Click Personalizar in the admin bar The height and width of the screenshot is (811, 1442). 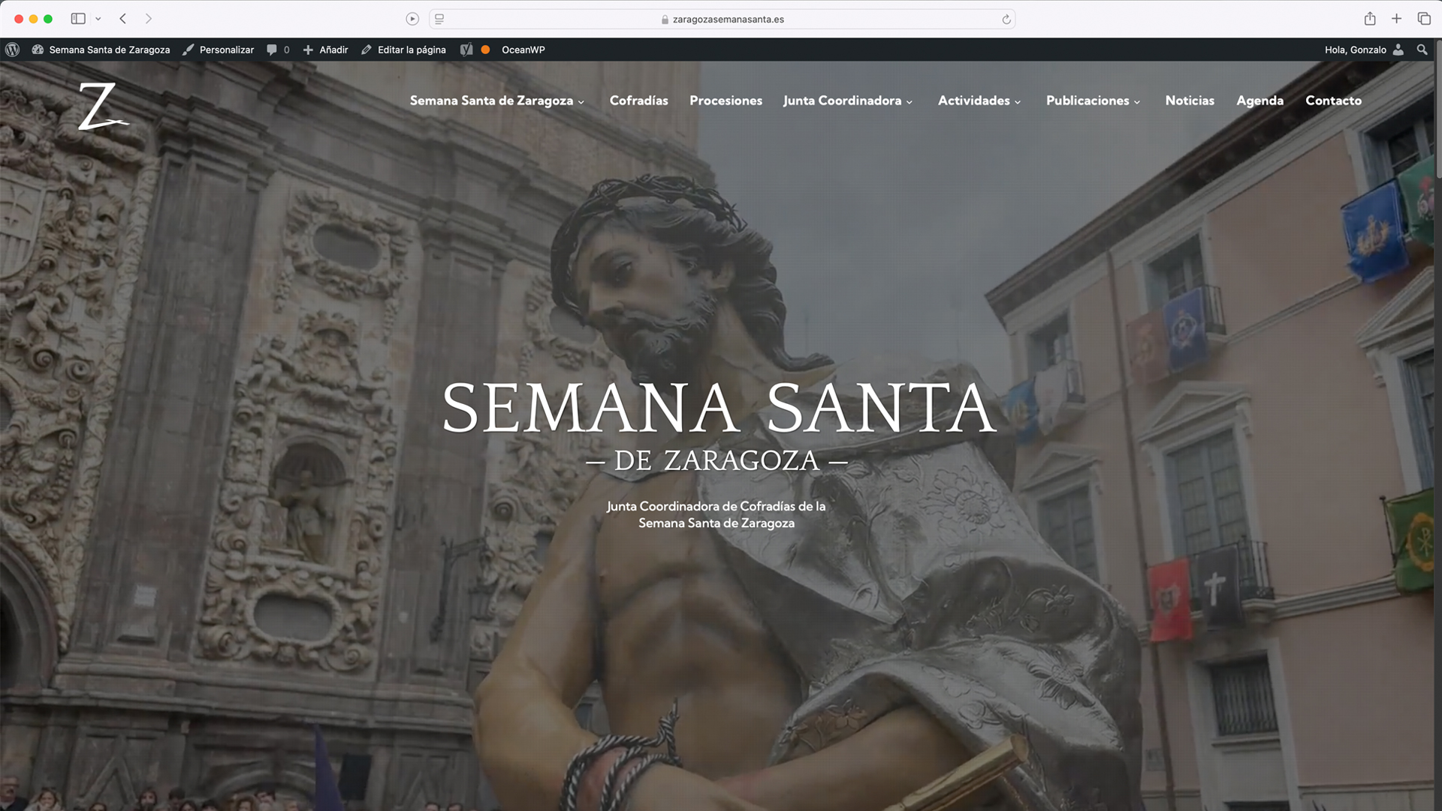pyautogui.click(x=227, y=50)
